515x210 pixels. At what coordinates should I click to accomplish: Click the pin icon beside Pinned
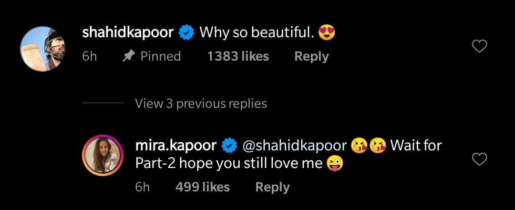pyautogui.click(x=128, y=56)
